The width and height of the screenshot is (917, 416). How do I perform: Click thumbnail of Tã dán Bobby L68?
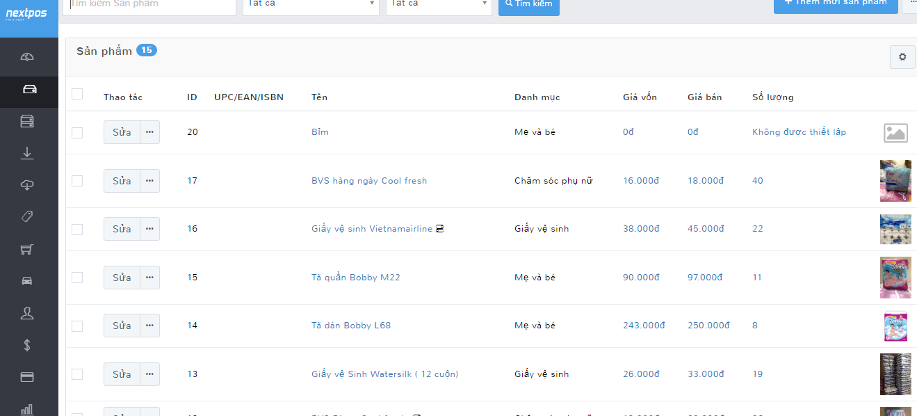(x=895, y=326)
